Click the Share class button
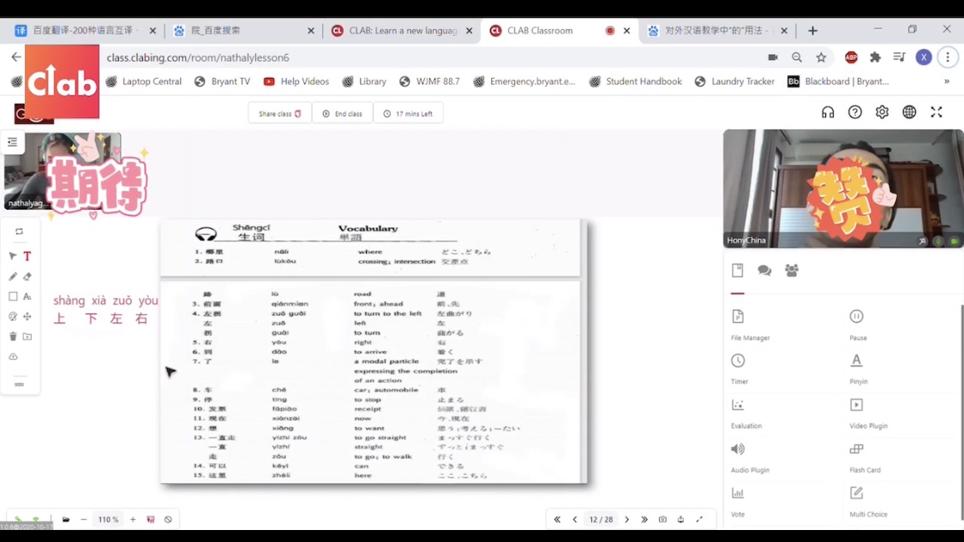 [279, 114]
